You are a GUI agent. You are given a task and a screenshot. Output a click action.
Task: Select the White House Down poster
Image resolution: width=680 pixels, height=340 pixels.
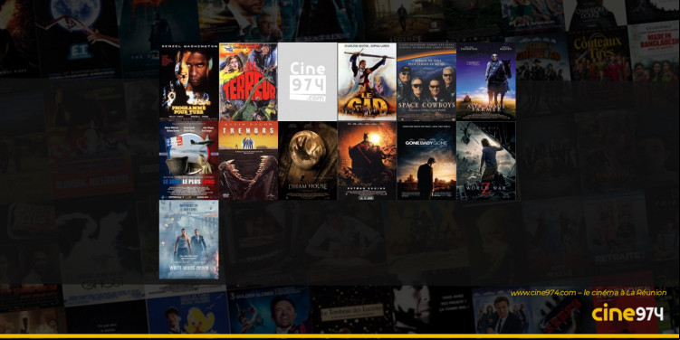coord(188,240)
